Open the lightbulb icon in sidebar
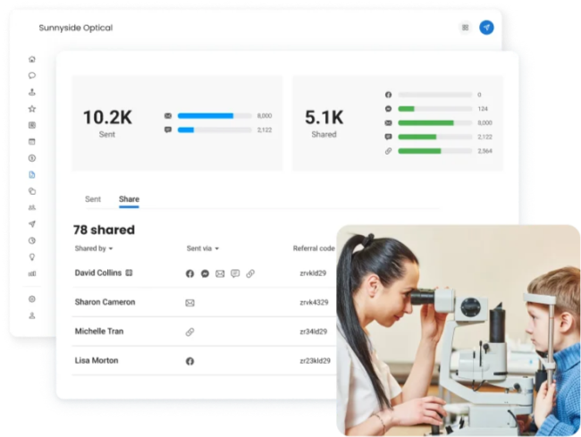Viewport: 581px width, 437px height. pos(32,256)
